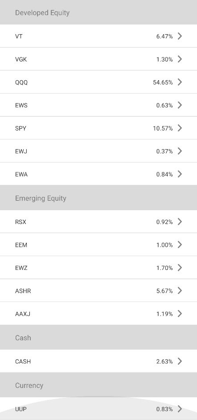Open SPY details via its chevron
Screen dimensions: 197x420
[x=180, y=128]
